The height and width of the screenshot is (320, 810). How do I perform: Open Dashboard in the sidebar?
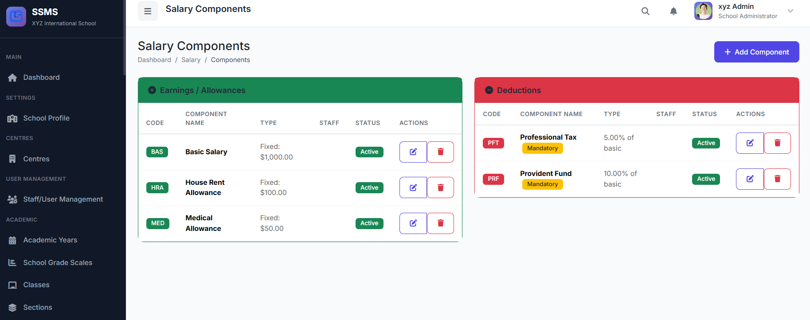coord(41,78)
